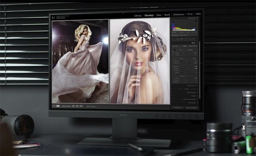Screen dimensions: 256x156
Task: Pick the White Balance eyedropper tool
Action: pyautogui.click(x=174, y=50)
